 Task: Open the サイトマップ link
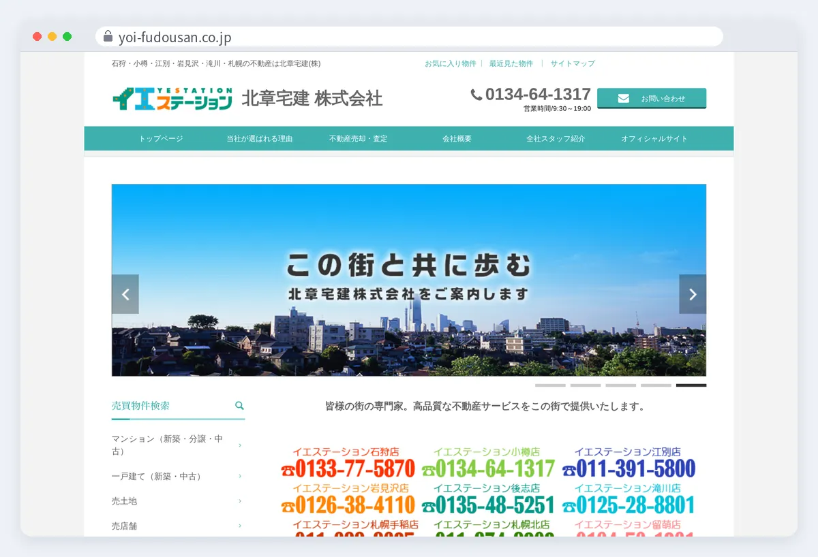coord(573,63)
